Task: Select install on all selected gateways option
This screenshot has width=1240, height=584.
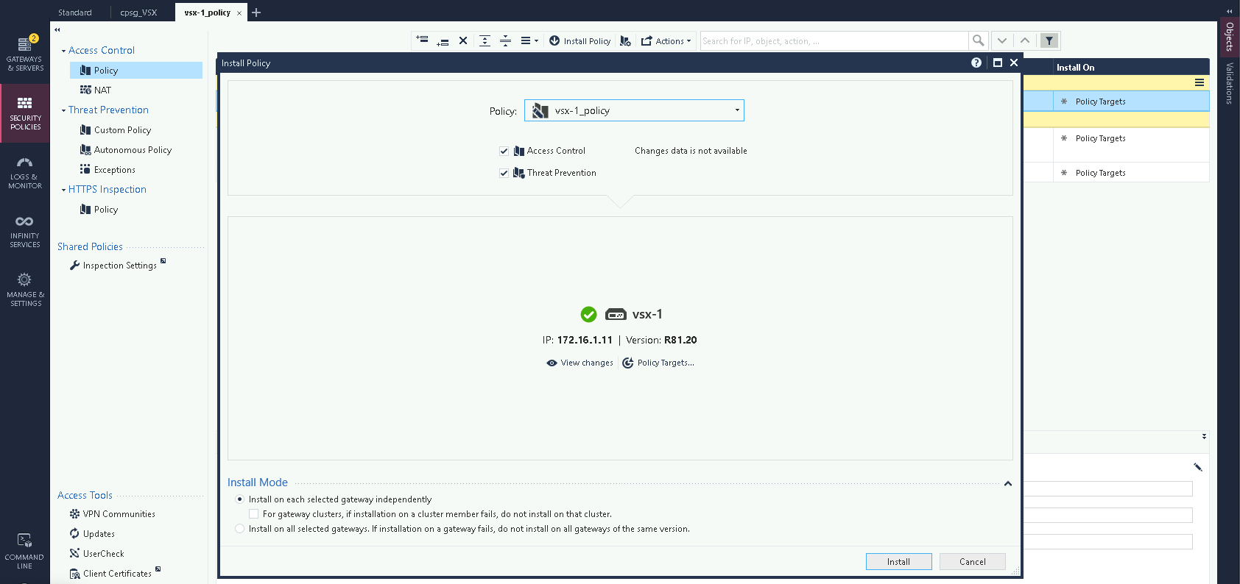Action: (x=239, y=529)
